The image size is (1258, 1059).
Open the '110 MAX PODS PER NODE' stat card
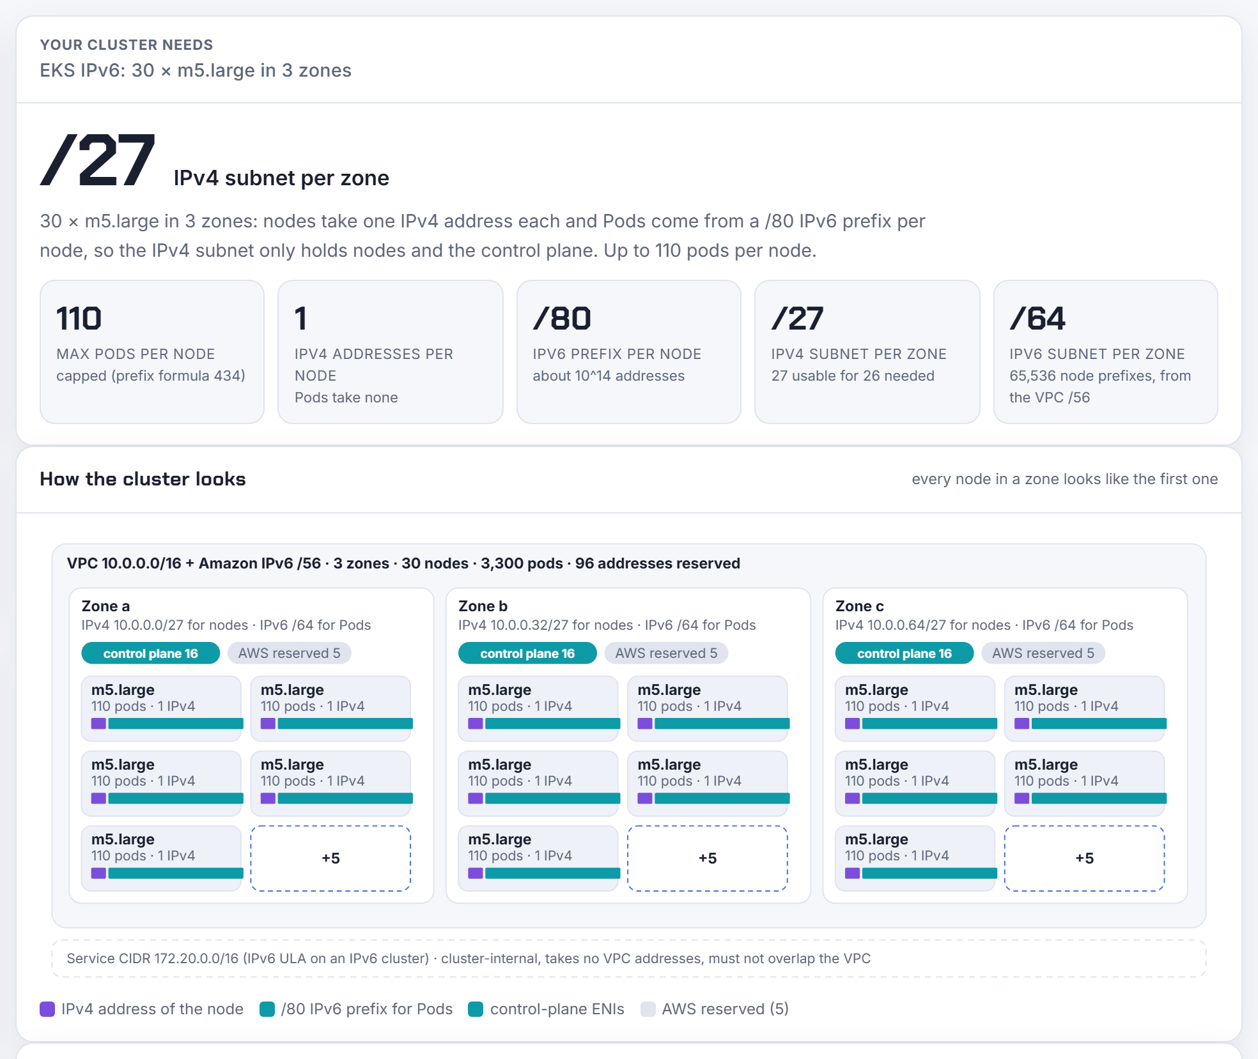[x=152, y=352]
